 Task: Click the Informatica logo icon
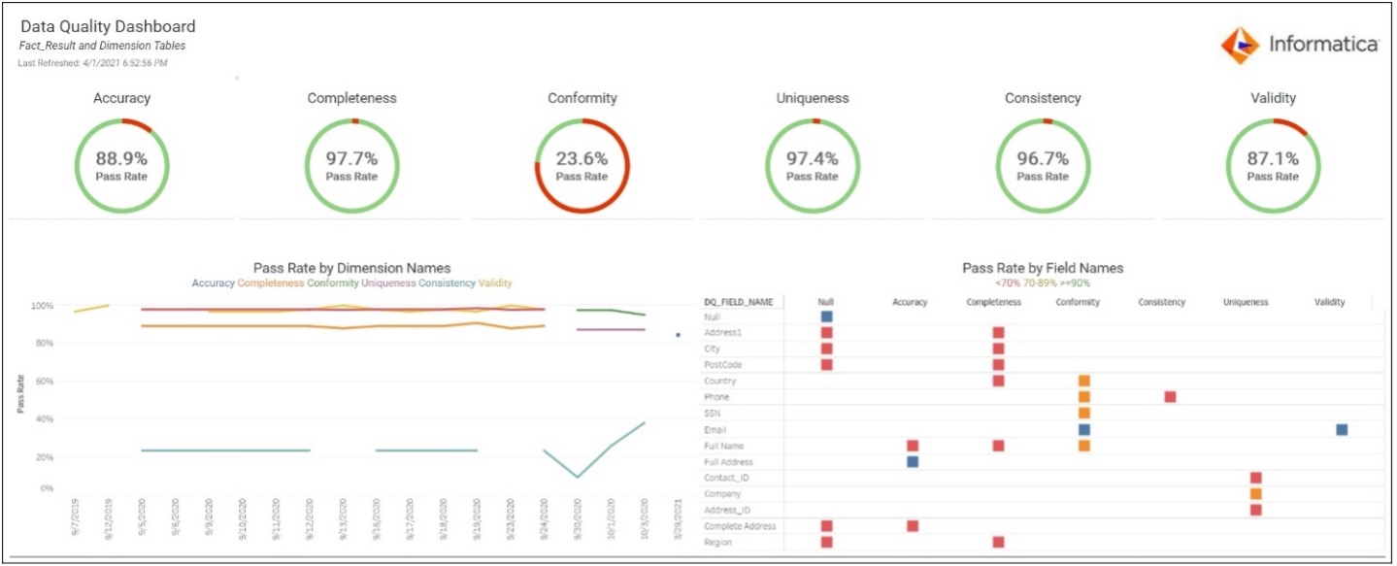click(x=1240, y=45)
